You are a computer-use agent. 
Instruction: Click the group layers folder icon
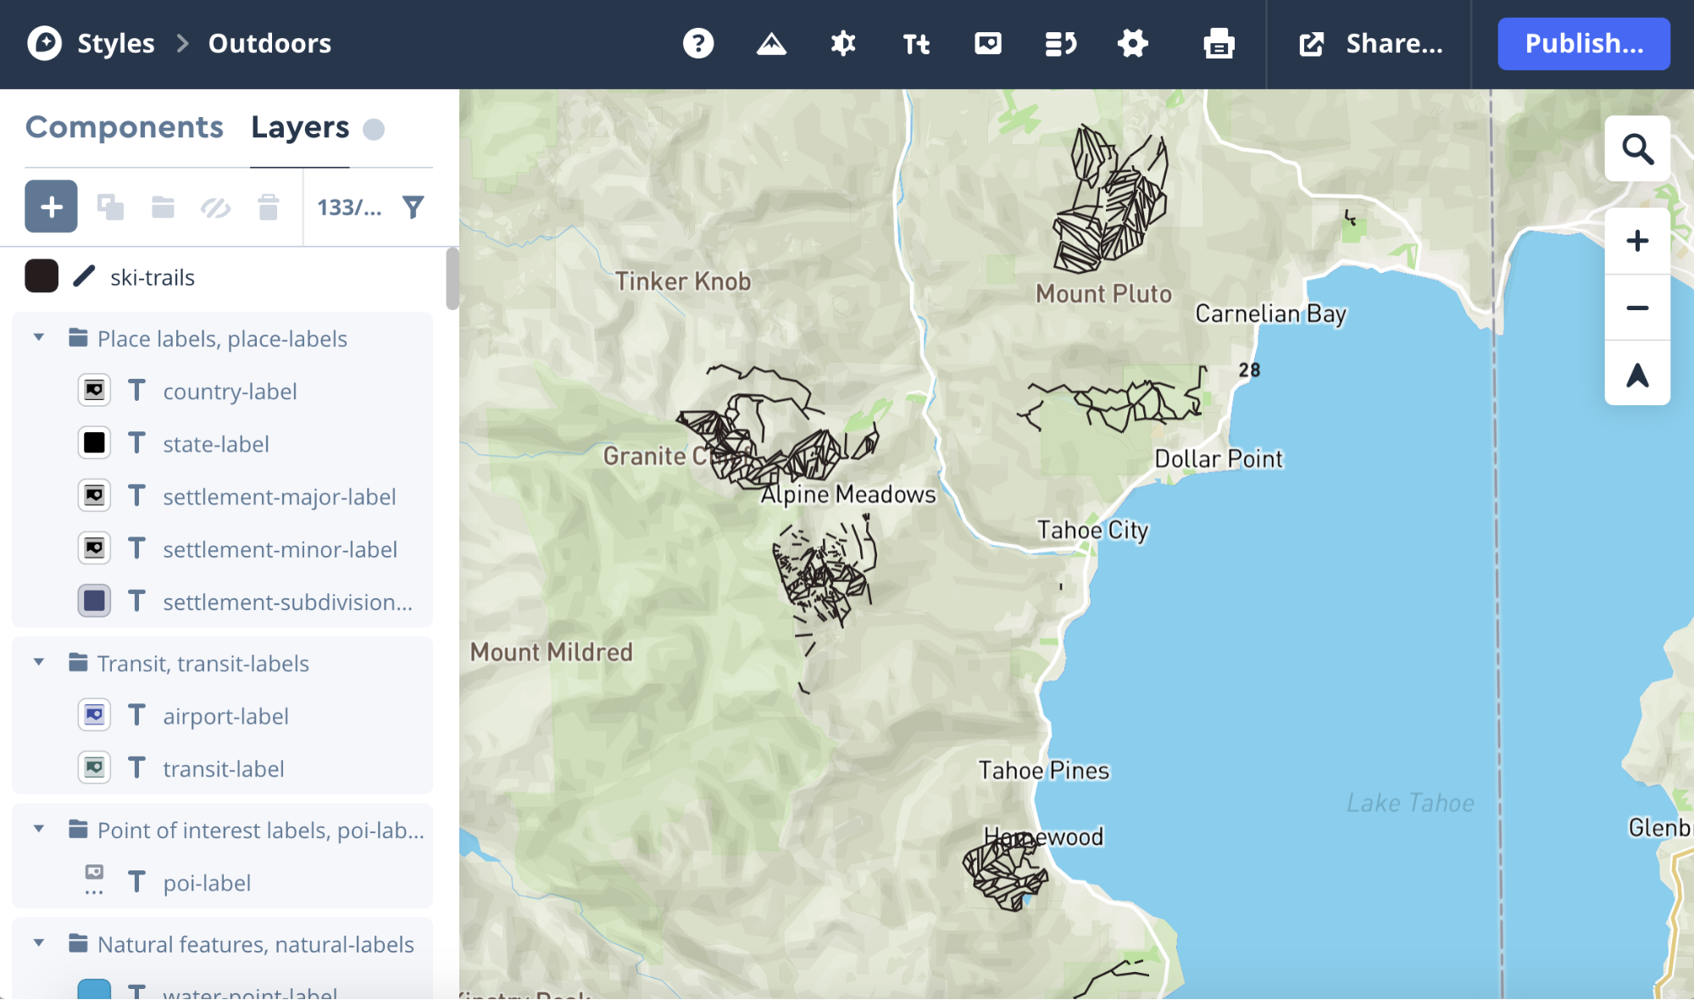163,207
